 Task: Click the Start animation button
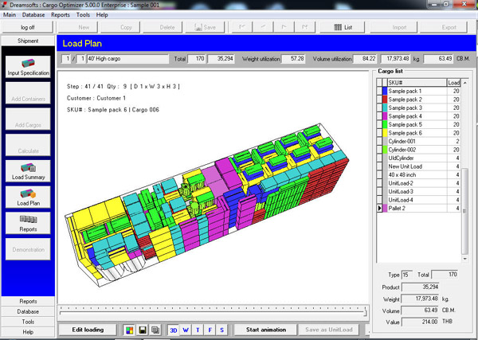[x=266, y=330]
